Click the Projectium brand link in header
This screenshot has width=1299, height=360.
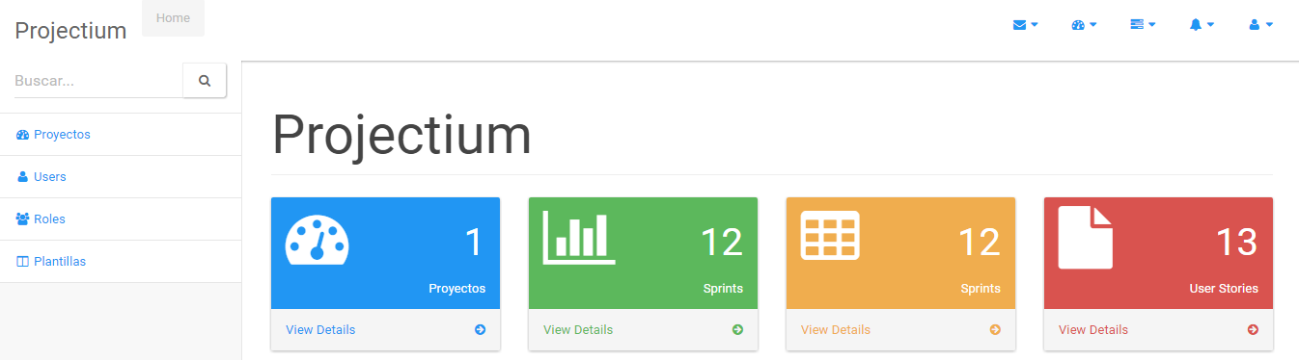(x=70, y=31)
